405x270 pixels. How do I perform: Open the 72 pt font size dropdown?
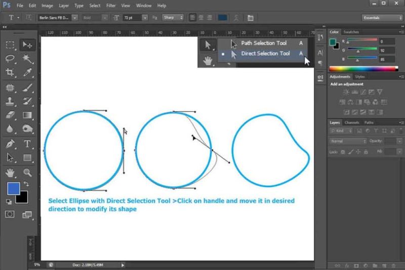(x=145, y=18)
